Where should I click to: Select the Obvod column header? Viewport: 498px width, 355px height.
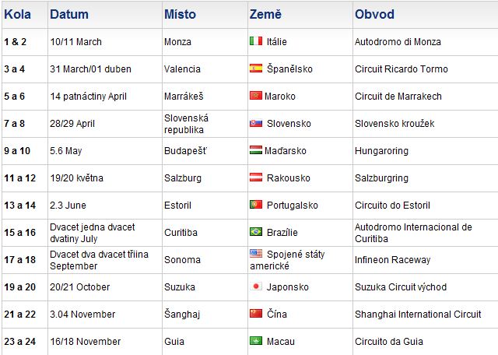374,14
